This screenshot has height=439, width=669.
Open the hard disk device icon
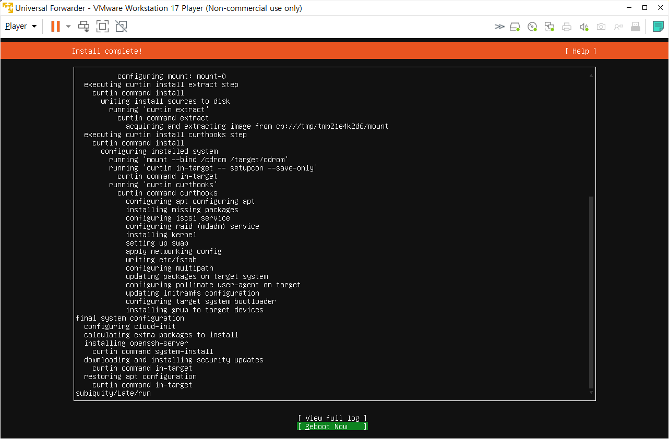point(515,27)
